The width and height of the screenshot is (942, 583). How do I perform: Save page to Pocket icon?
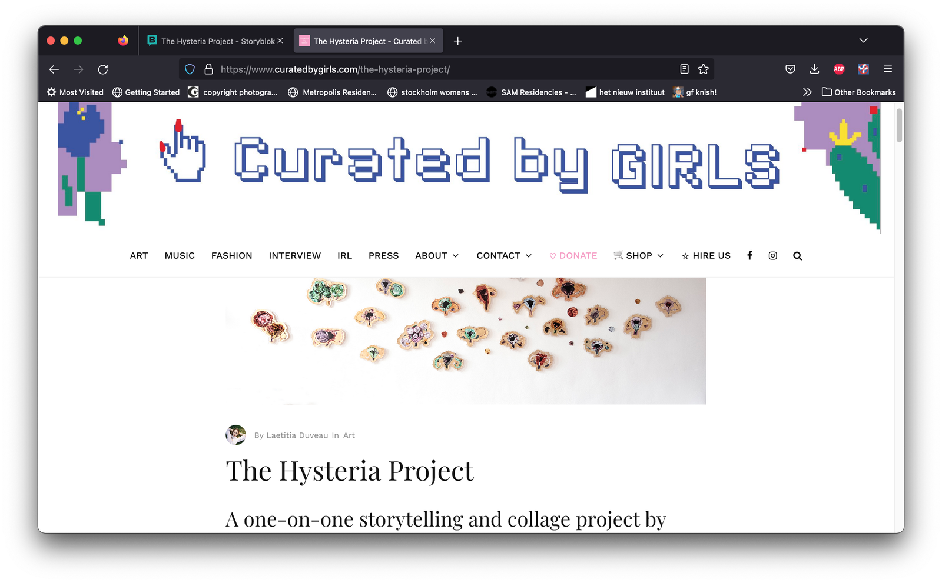pos(790,69)
